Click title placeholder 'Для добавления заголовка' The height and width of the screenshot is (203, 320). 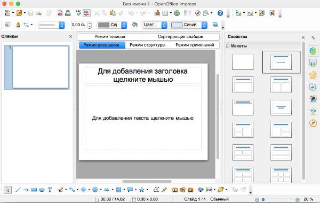click(x=143, y=75)
